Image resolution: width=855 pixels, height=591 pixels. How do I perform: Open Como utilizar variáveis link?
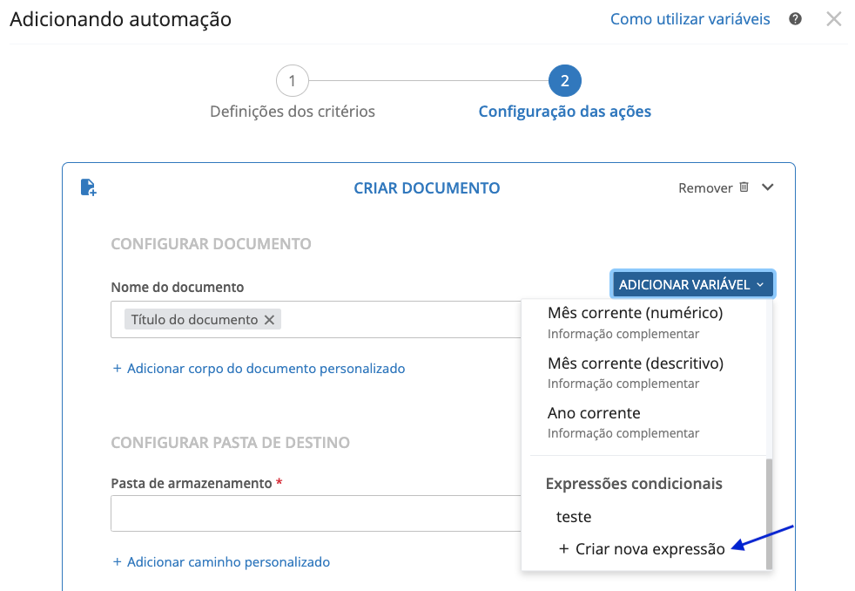[690, 19]
